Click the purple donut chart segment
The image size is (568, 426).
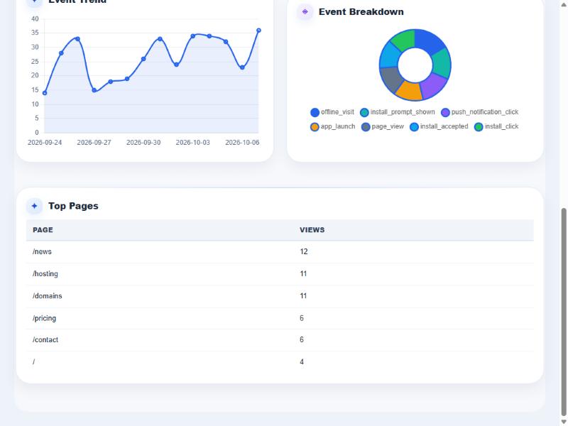coord(432,86)
